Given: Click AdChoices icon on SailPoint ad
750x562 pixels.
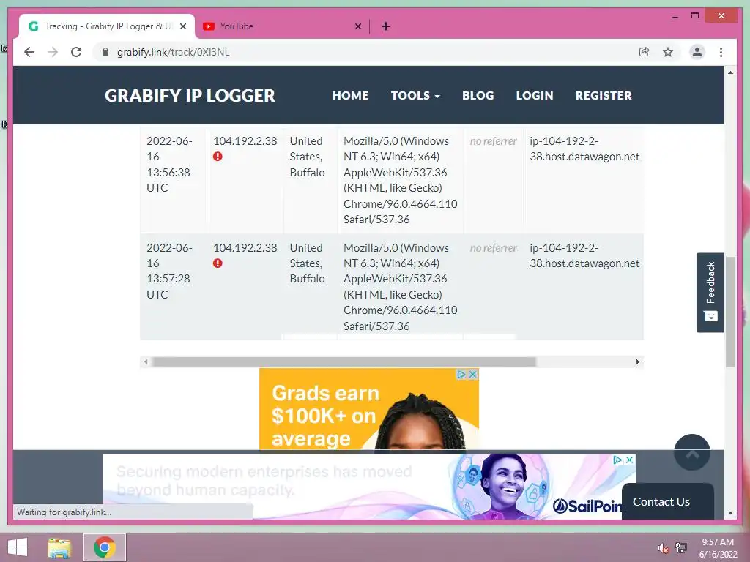Looking at the screenshot, I should tap(618, 460).
